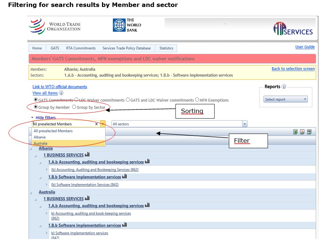Open chart icon for Australia's 1 BUSINESS SERVICES
The image size is (325, 243).
[x=87, y=198]
